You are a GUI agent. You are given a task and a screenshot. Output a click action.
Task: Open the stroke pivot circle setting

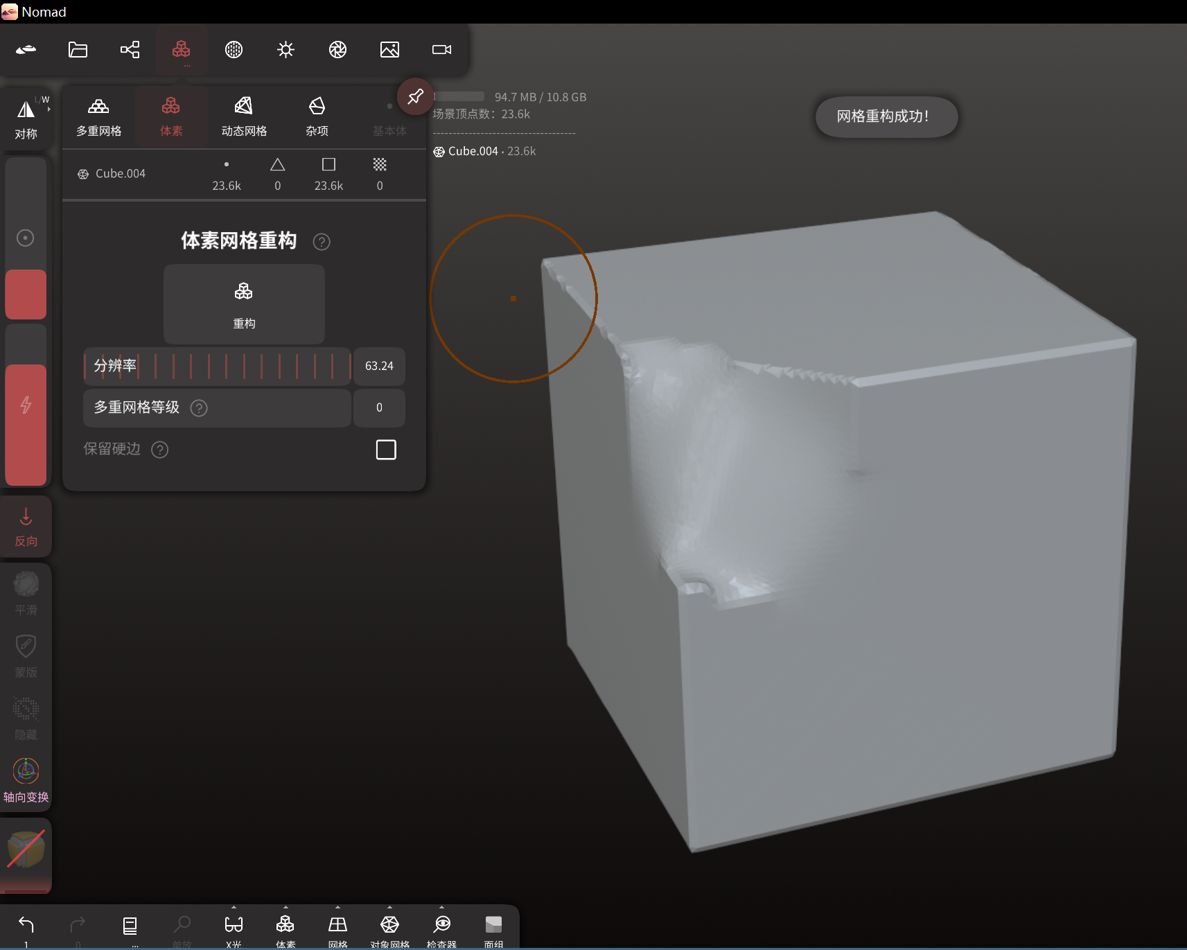click(x=25, y=238)
